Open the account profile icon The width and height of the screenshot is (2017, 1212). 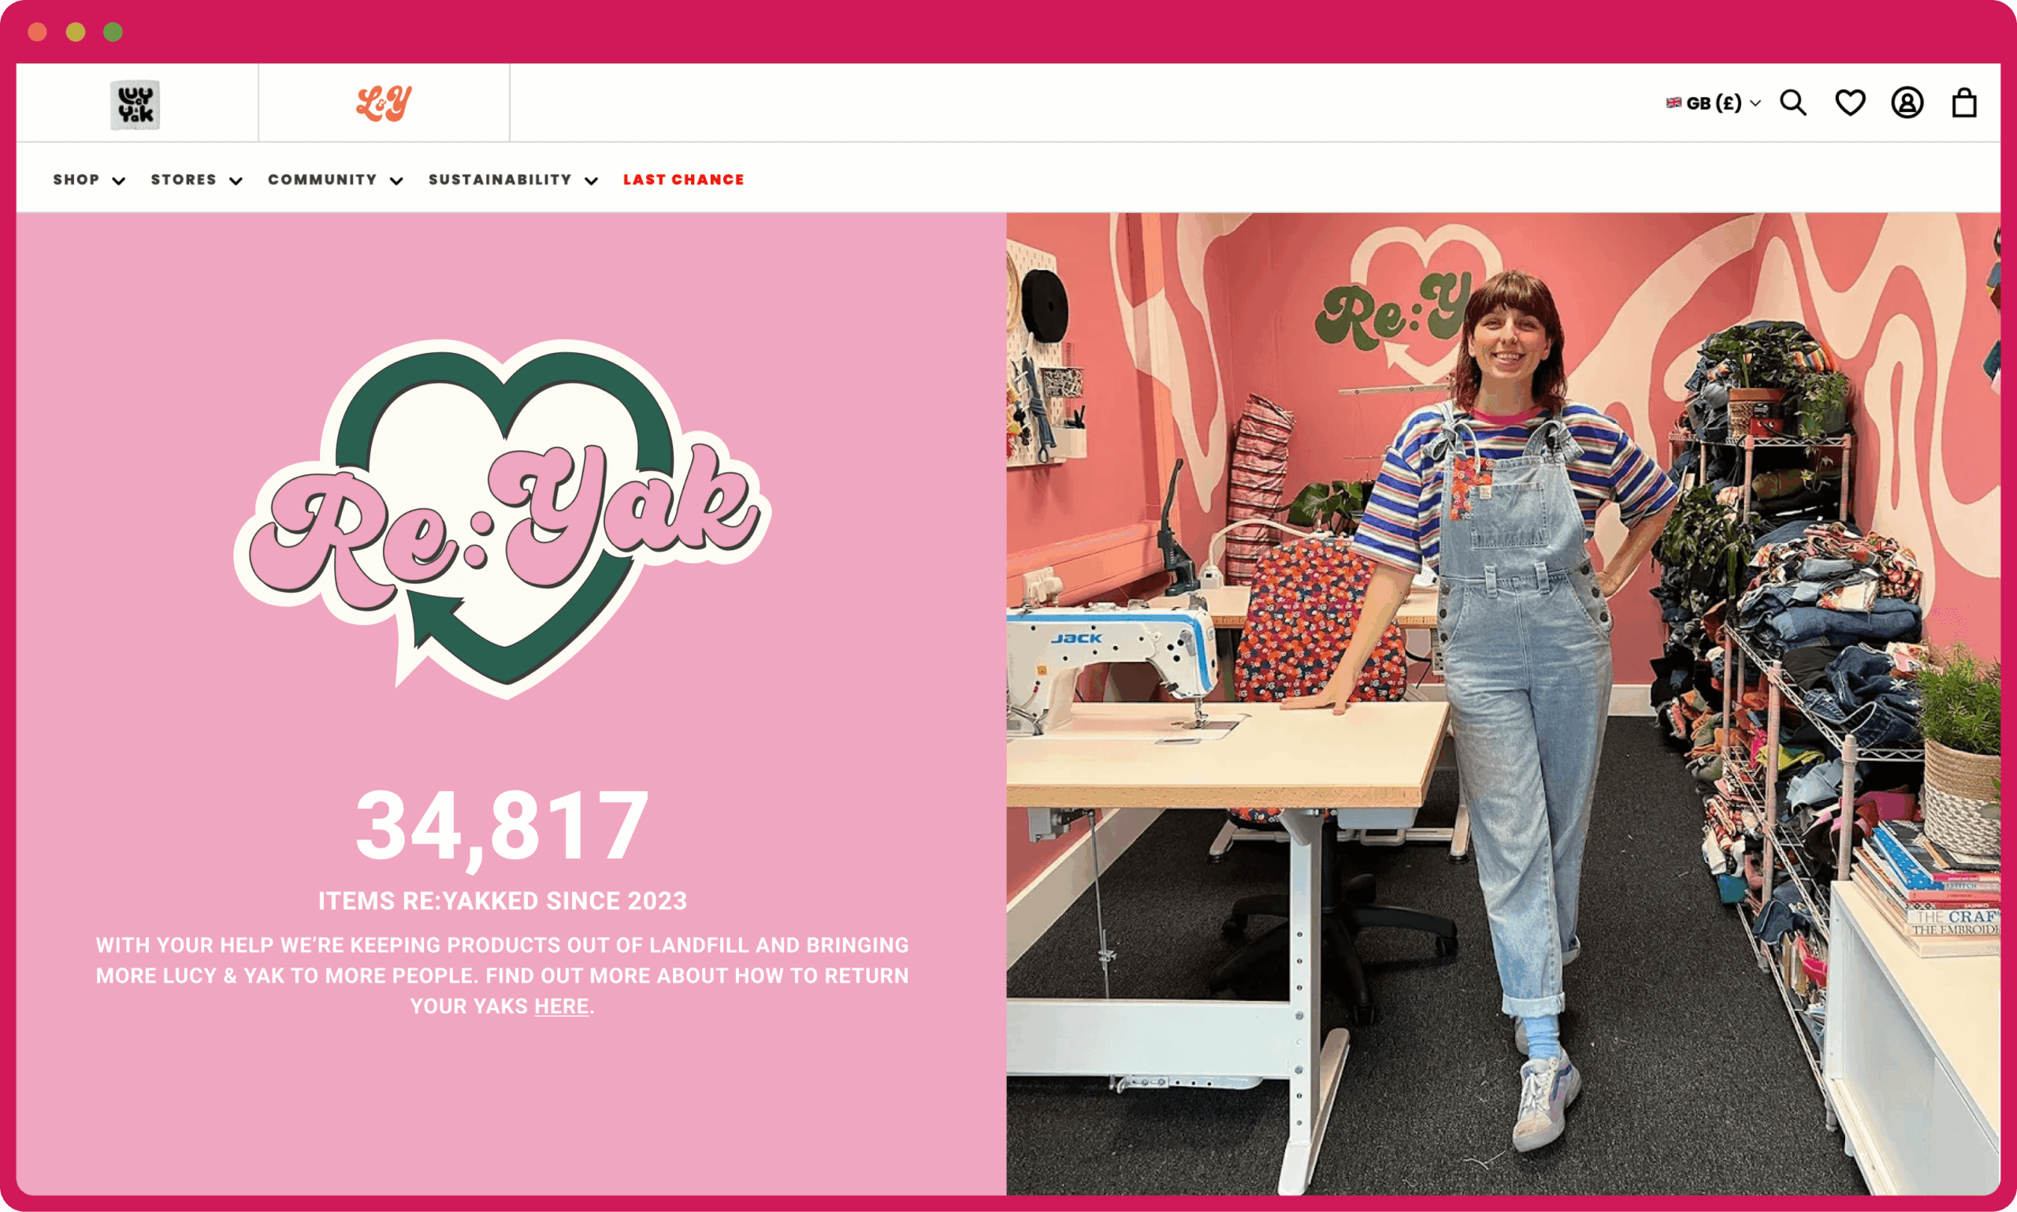coord(1907,103)
